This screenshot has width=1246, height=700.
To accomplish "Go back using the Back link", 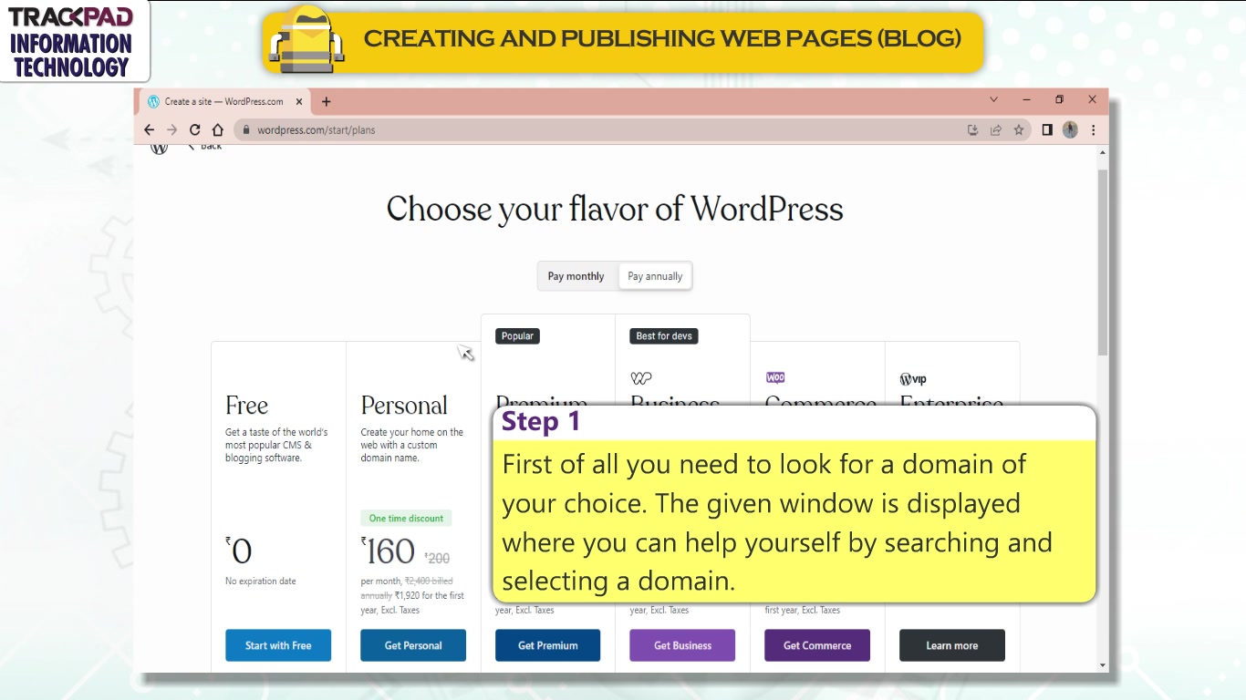I will click(206, 147).
